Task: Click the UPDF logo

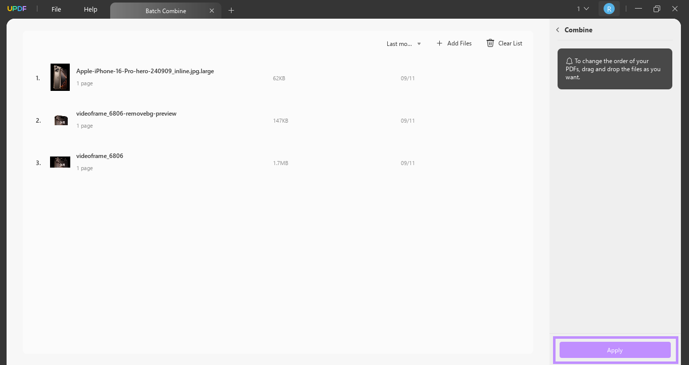Action: tap(17, 9)
